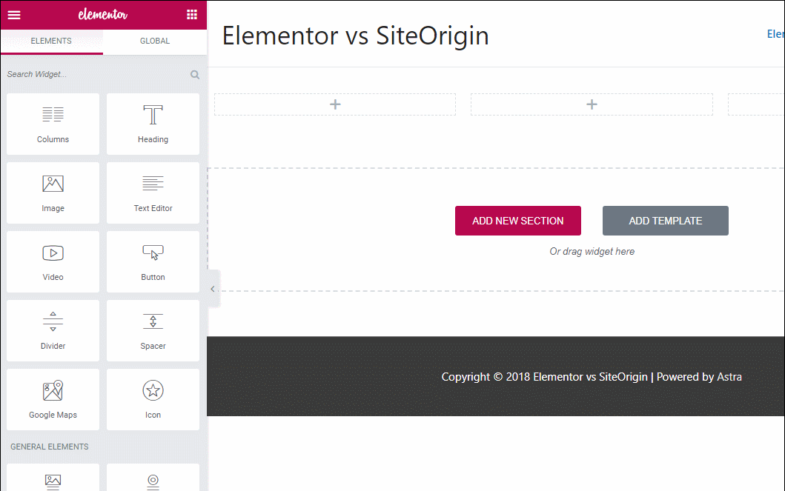Screen dimensions: 785x491
Task: Open the partially visible Elementor nav link
Action: [x=775, y=34]
